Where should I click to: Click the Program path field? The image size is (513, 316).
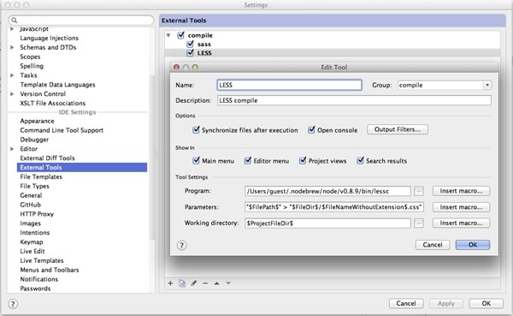pos(327,191)
